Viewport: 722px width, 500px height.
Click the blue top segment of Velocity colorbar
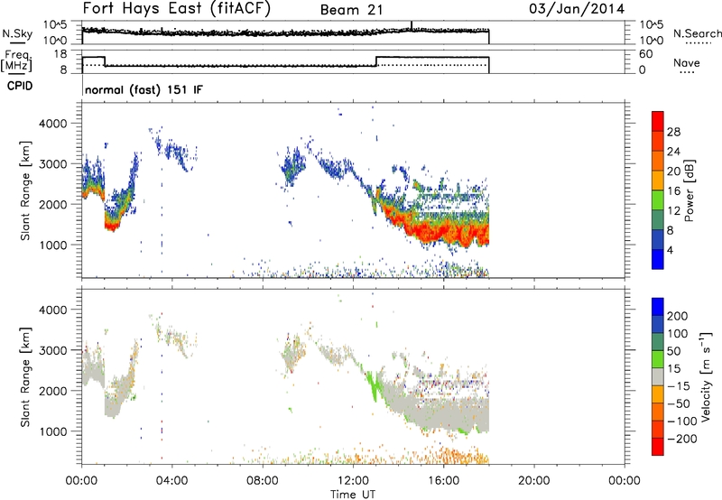[658, 307]
